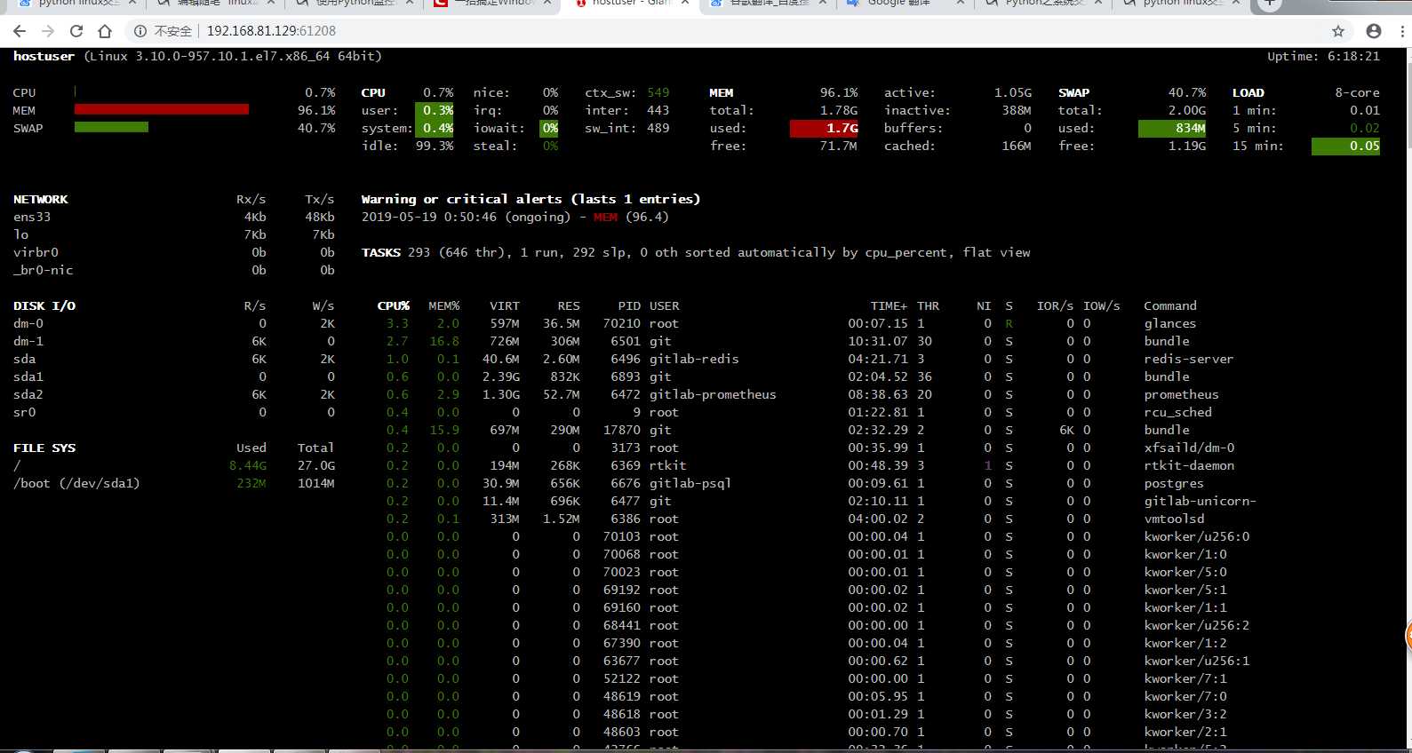Image resolution: width=1412 pixels, height=753 pixels.
Task: Click the FILE SYS section heading
Action: [44, 448]
